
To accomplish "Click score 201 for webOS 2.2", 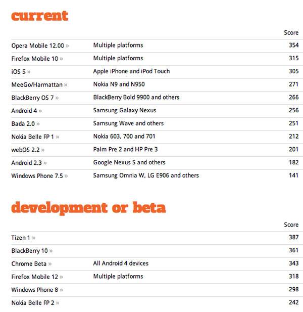I will [x=294, y=149].
